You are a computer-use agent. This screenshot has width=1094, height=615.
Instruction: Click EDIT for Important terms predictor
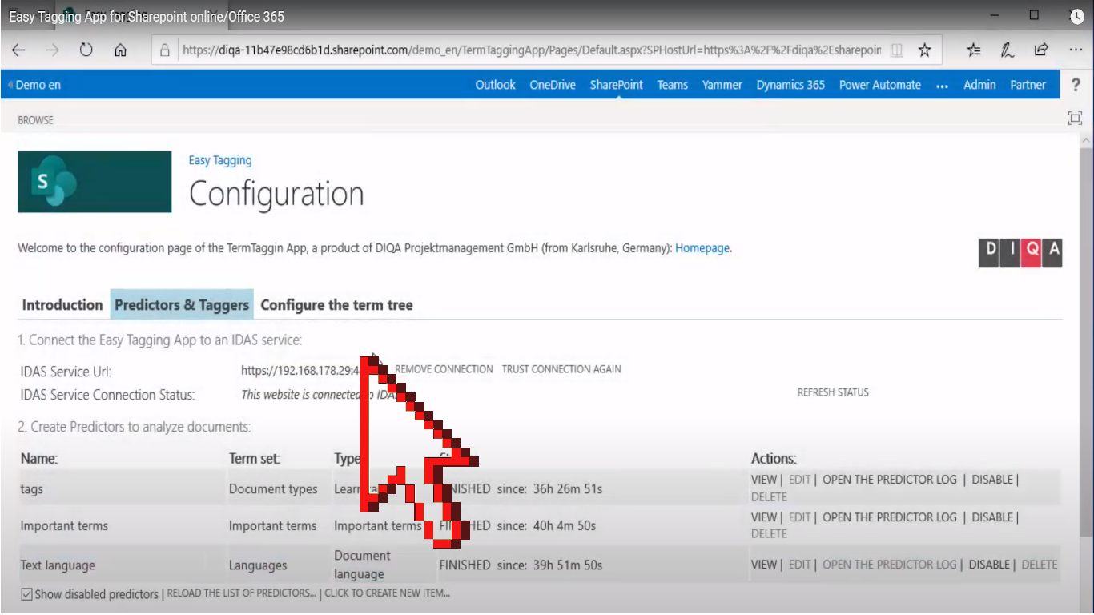(799, 517)
